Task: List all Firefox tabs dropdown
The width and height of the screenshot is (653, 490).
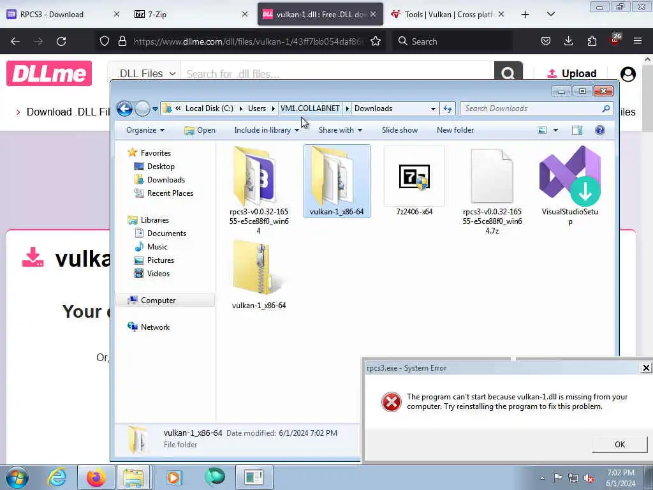Action: click(x=550, y=14)
